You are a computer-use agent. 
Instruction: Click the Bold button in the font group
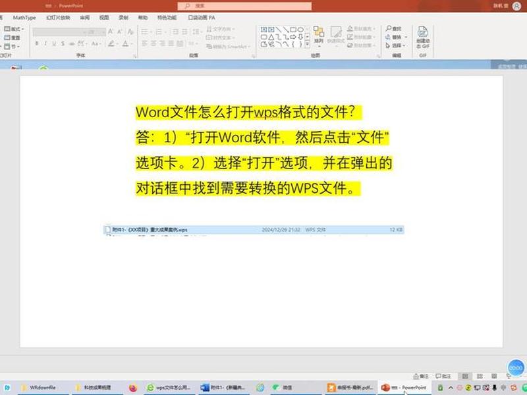(37, 43)
